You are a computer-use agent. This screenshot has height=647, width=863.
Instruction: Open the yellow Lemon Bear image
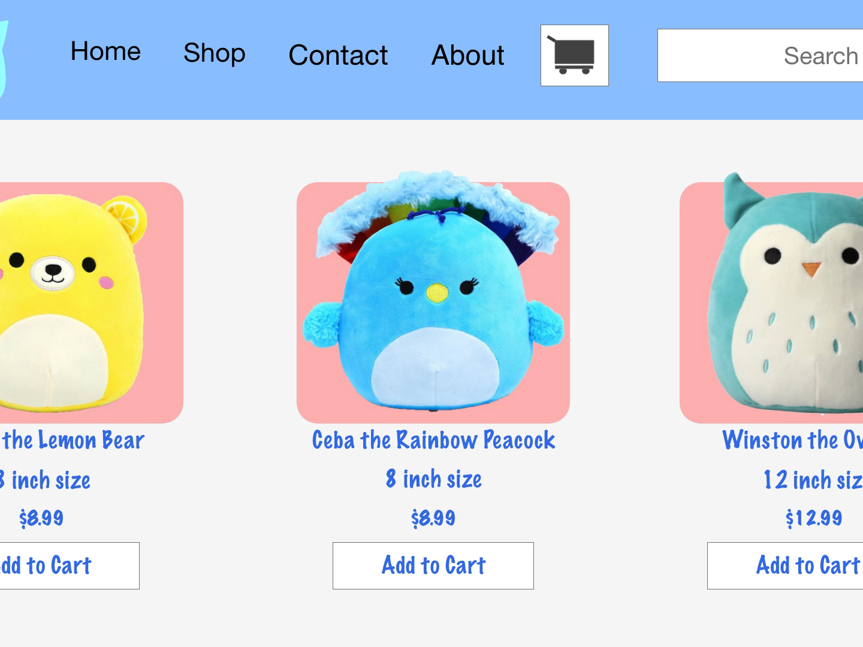[x=91, y=303]
